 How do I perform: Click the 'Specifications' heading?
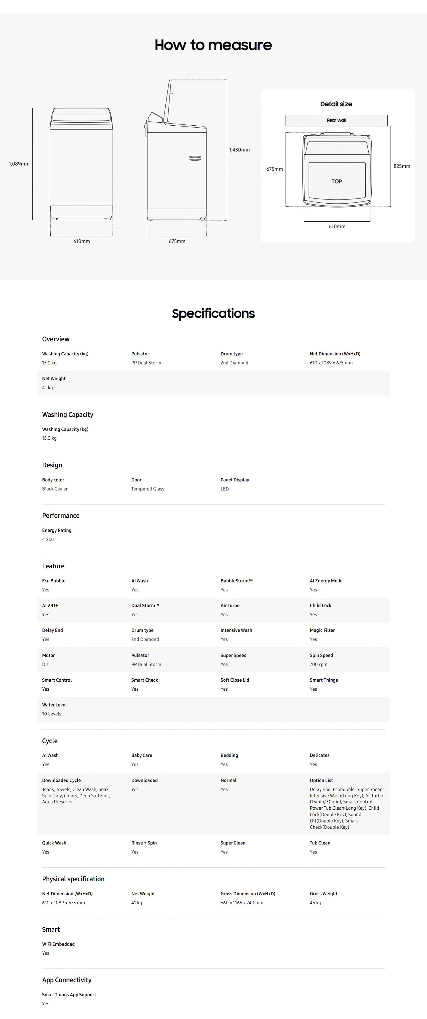(x=213, y=313)
